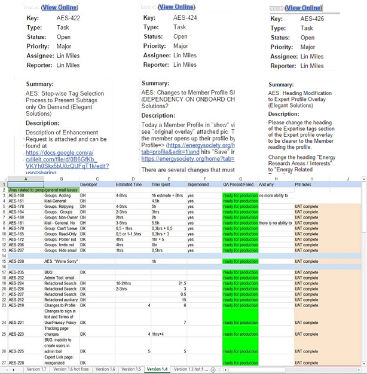Select 'Admin Tool: email' cell
This screenshot has height=374, width=367.
pyautogui.click(x=62, y=278)
